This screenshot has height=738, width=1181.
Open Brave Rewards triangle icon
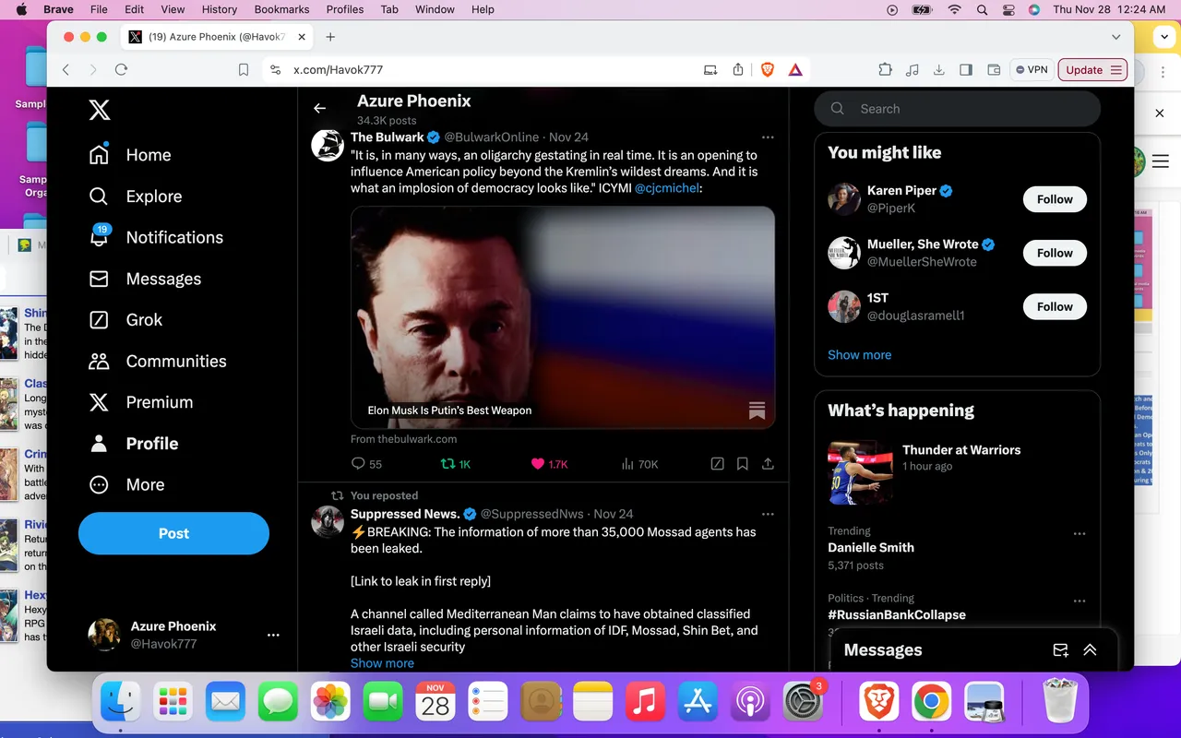coord(795,70)
